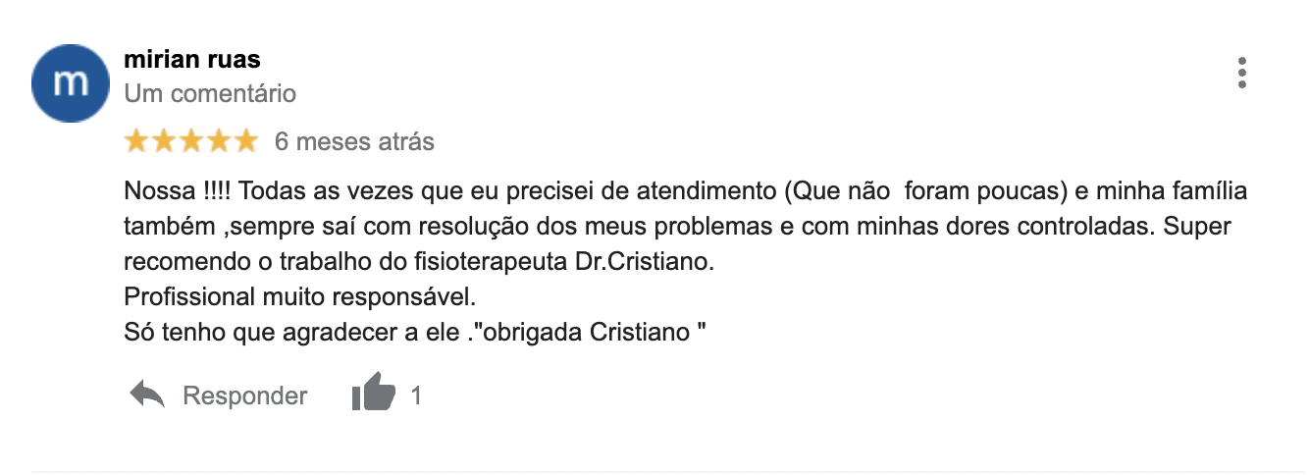Open the mirian ruas reviewer name link

click(192, 59)
